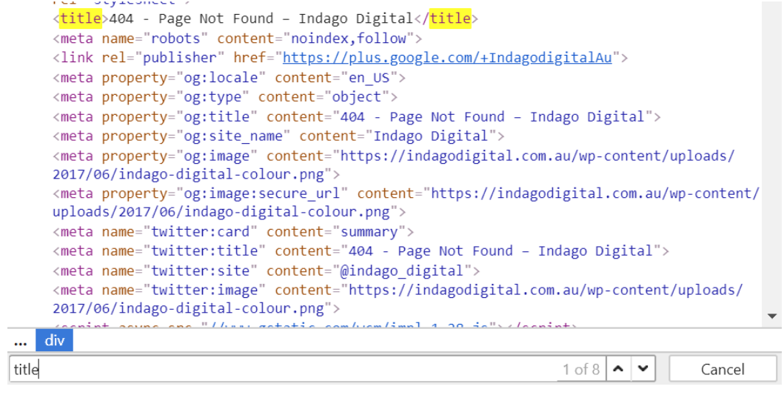
Task: Select the publisher link tag line
Action: 340,58
